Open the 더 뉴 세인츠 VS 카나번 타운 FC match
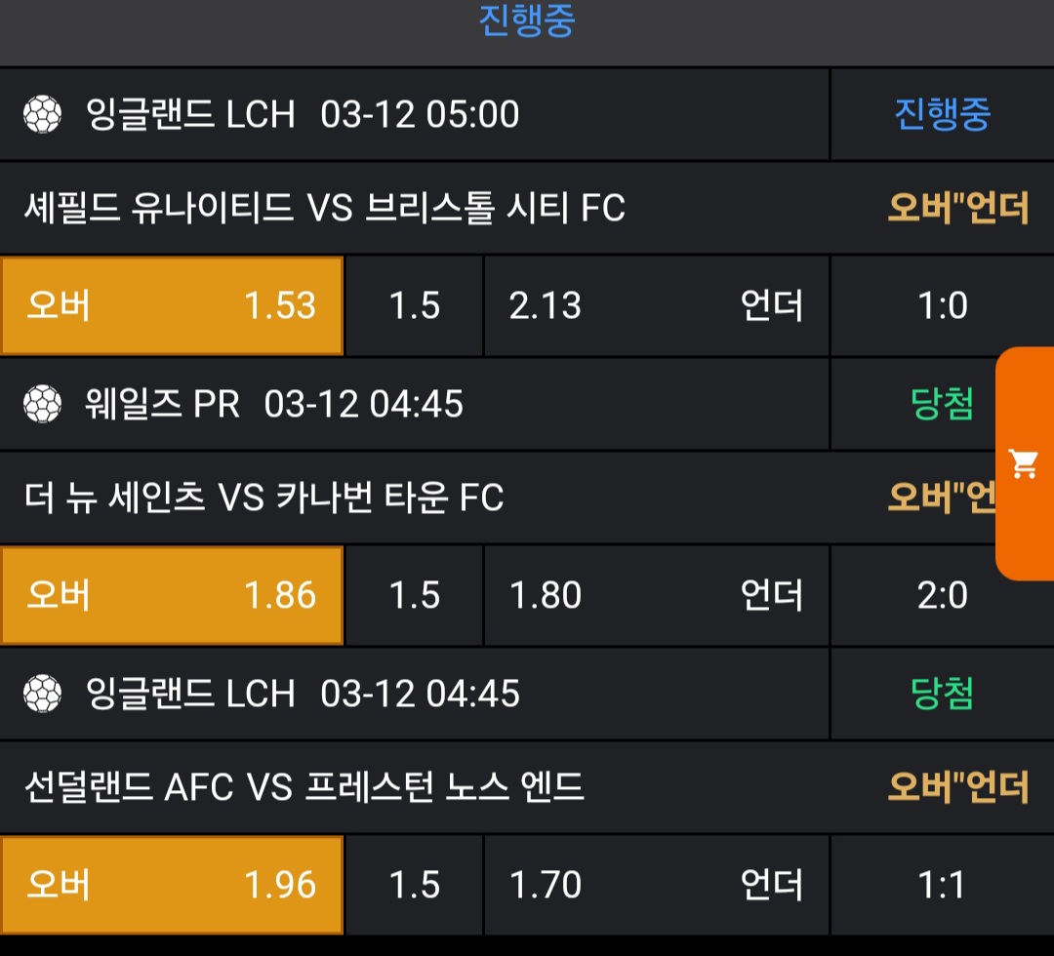The height and width of the screenshot is (956, 1054). click(x=263, y=498)
